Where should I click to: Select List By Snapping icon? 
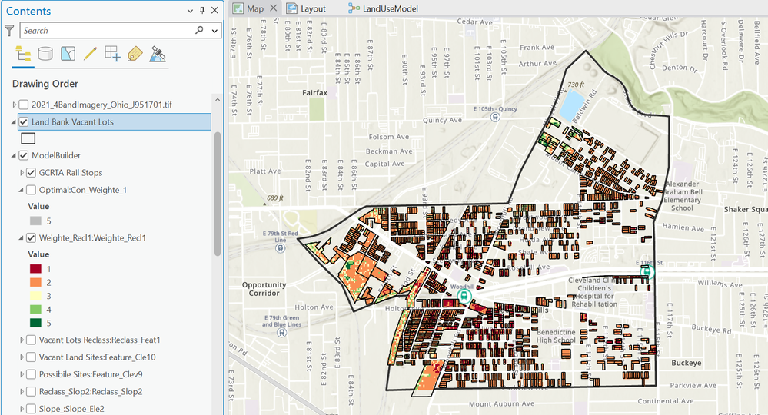point(112,54)
